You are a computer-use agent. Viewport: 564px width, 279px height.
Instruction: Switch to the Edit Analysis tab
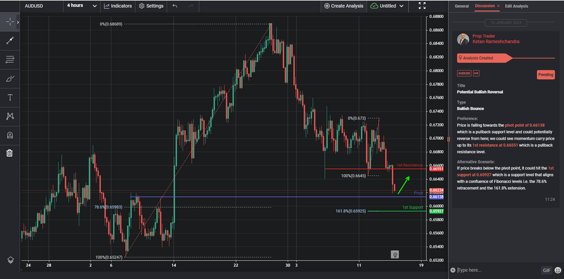[516, 6]
